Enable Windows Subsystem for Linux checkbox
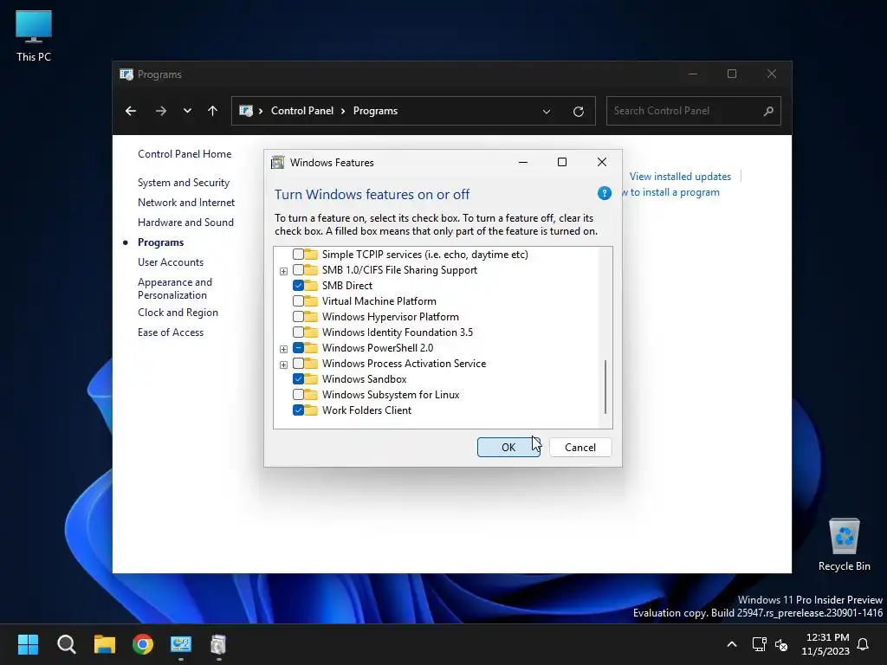The image size is (887, 665). pyautogui.click(x=298, y=394)
